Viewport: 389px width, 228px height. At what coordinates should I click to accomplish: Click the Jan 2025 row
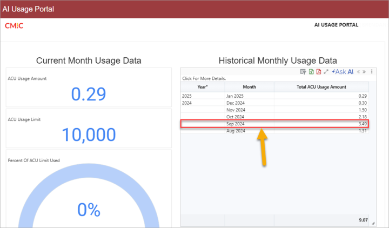coord(274,96)
